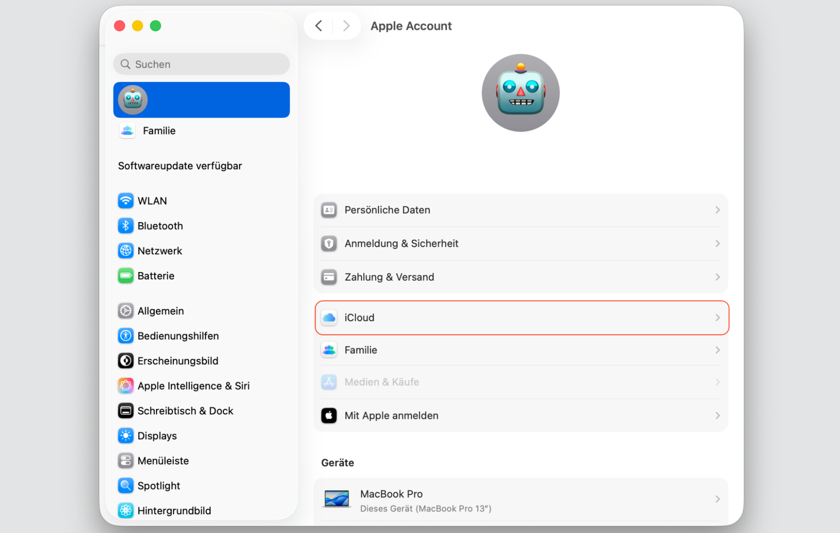Select WLAN in the sidebar
Screen dimensions: 840x533
(x=201, y=201)
